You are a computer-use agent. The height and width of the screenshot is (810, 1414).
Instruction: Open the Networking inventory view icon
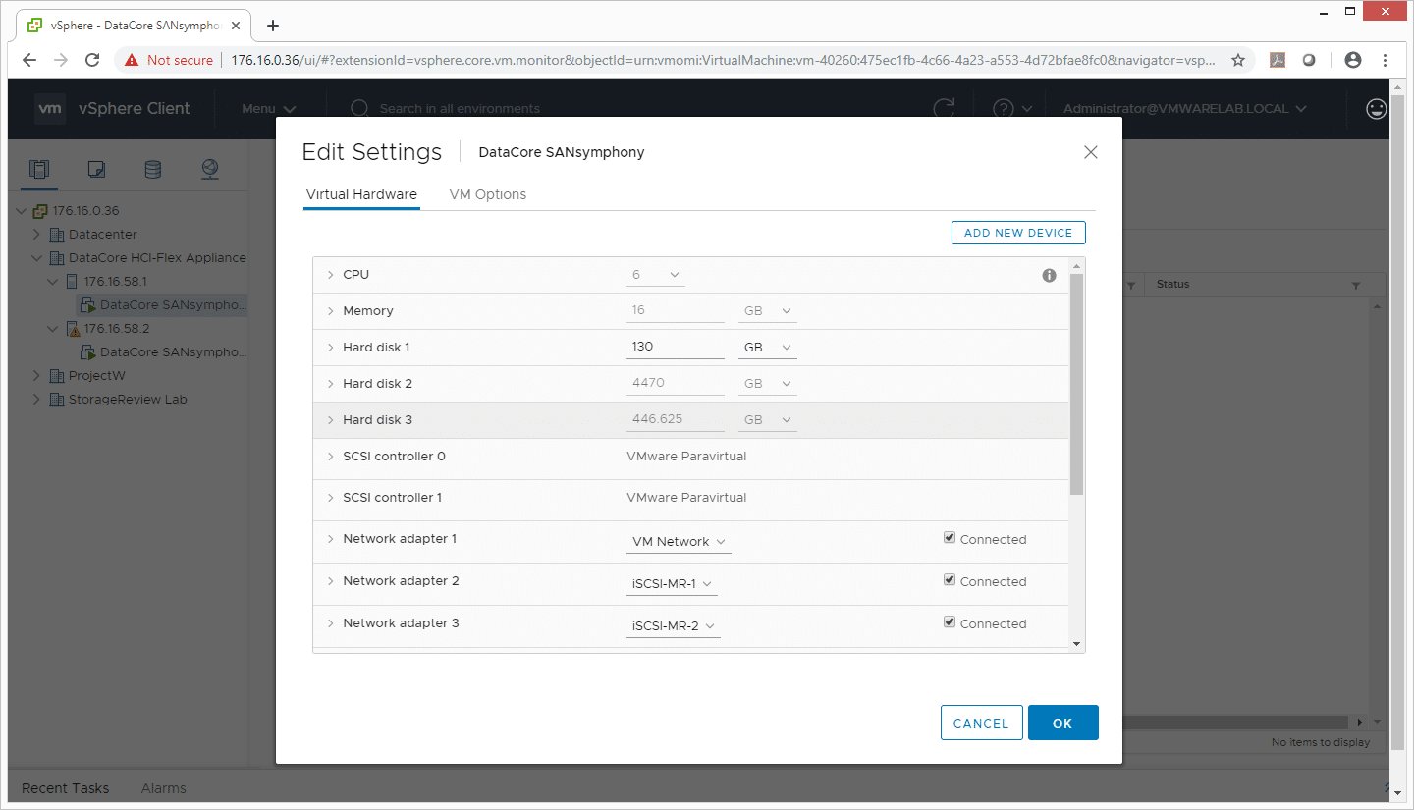pos(210,169)
